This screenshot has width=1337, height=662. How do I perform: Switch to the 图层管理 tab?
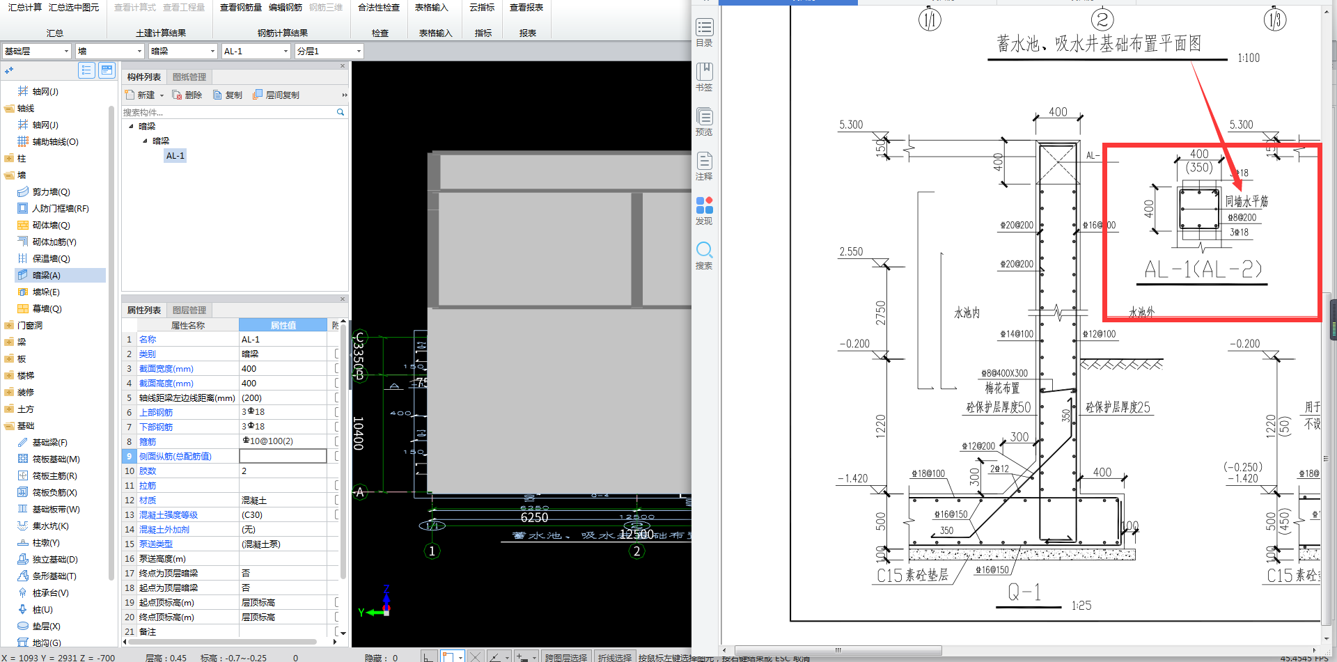[189, 310]
